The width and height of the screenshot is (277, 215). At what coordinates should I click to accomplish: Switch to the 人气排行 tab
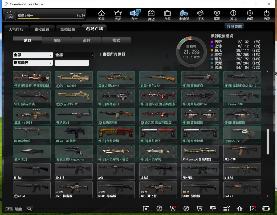[16, 29]
